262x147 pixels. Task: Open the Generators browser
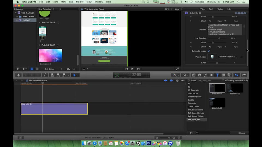click(223, 75)
